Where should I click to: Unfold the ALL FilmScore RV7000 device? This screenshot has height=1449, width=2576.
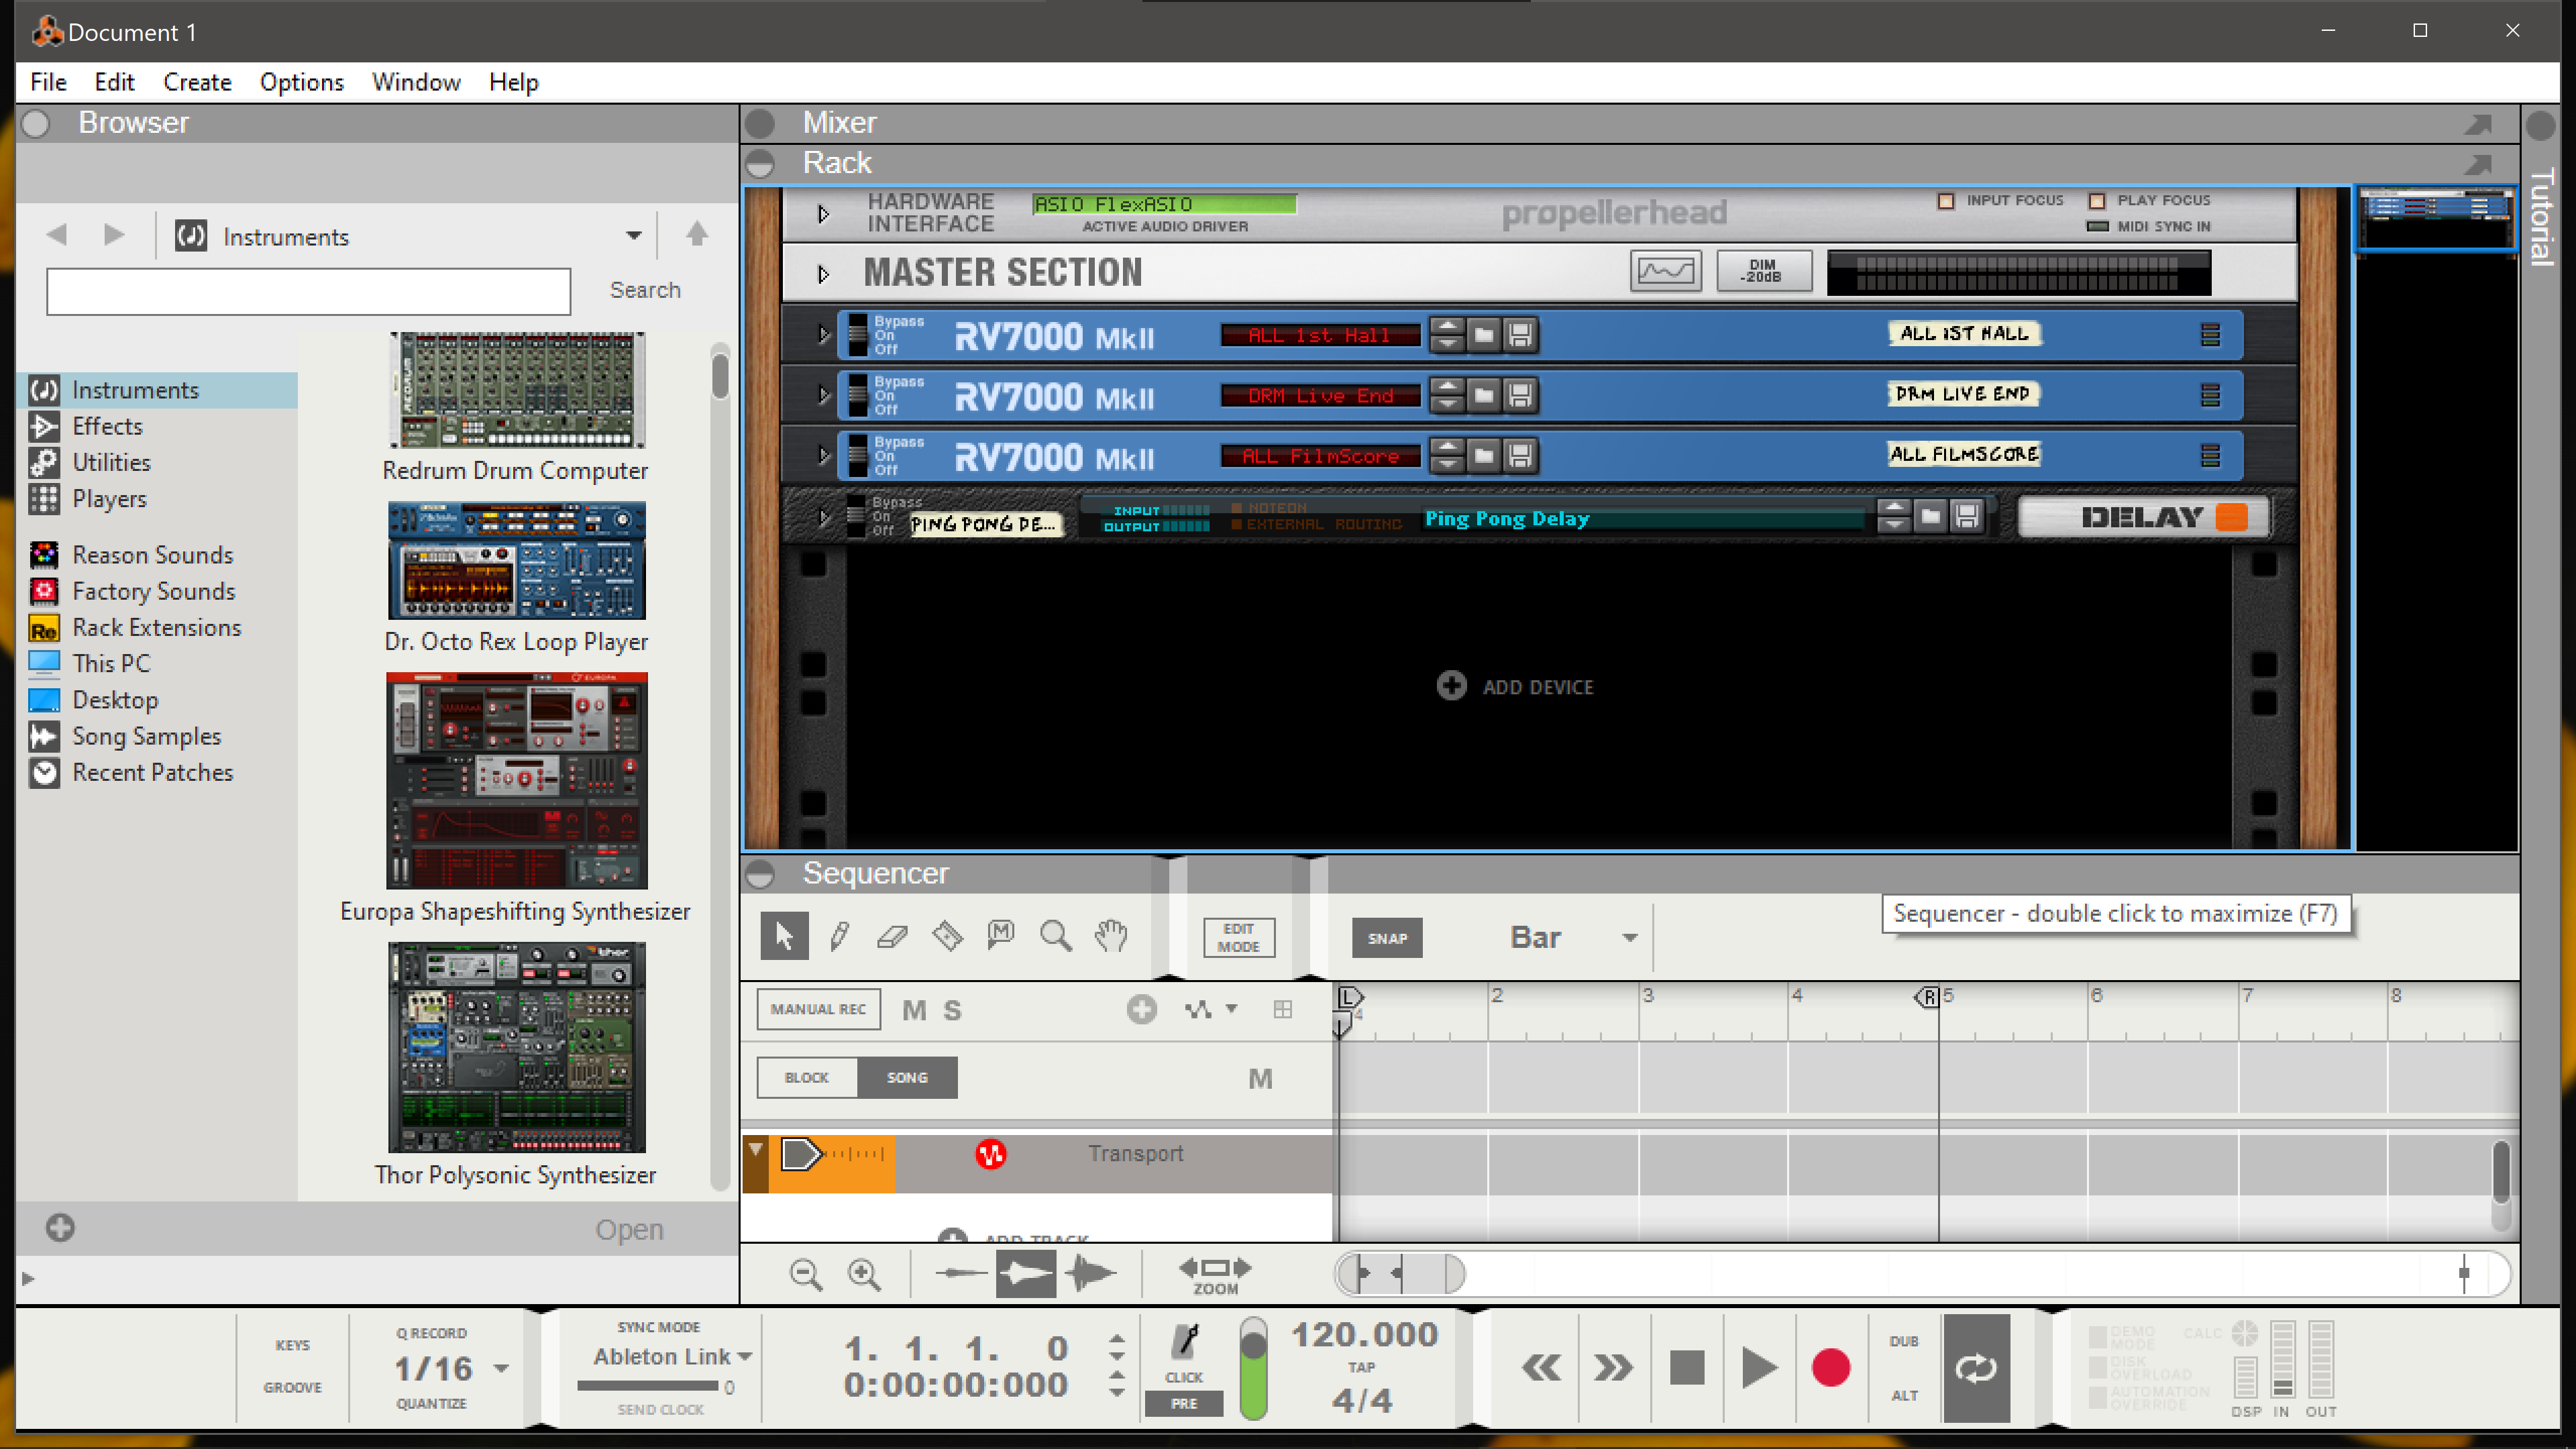click(x=823, y=456)
